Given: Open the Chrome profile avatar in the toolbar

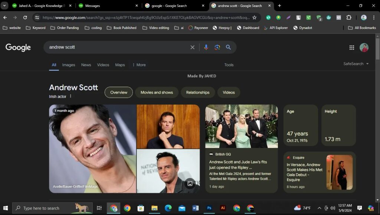Looking at the screenshot, I should click(x=364, y=17).
